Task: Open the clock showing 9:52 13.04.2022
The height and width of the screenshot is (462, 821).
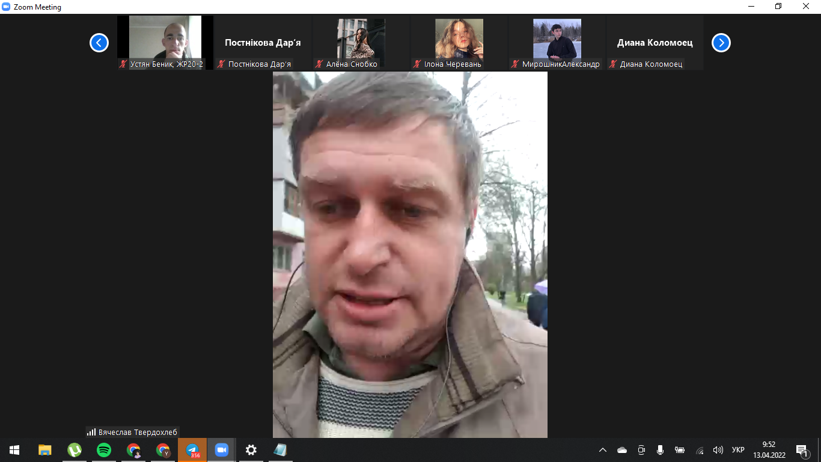Action: click(x=769, y=450)
